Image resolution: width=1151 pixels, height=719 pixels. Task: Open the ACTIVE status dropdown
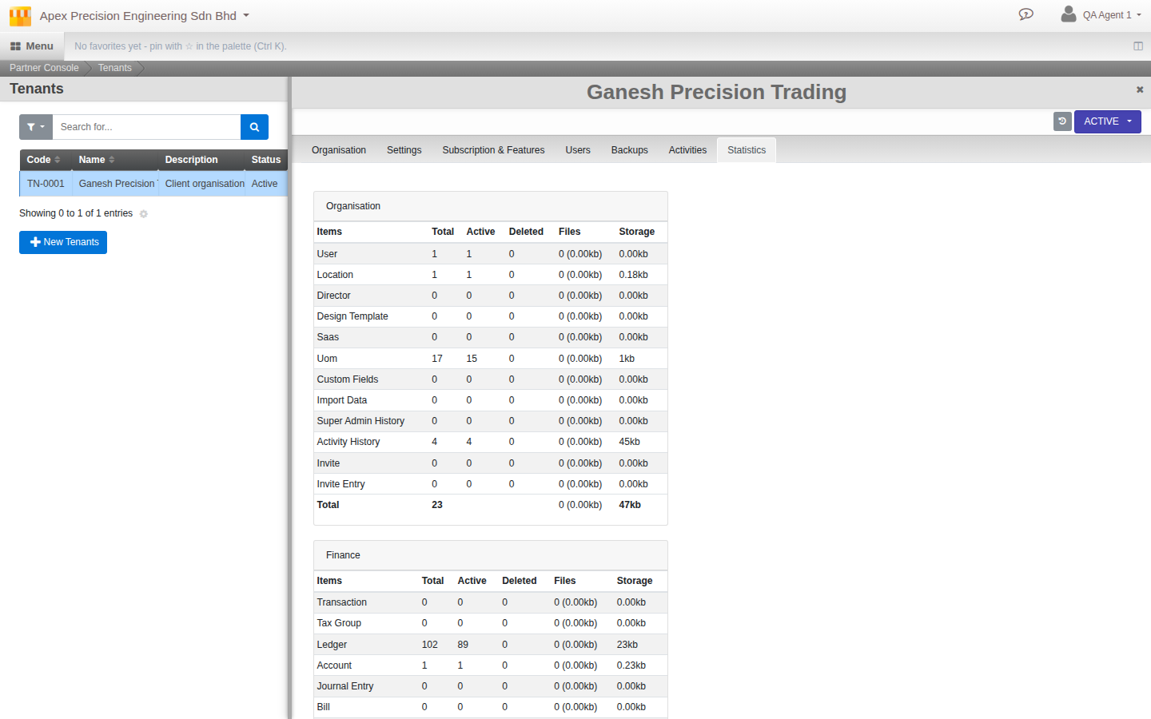(1108, 121)
